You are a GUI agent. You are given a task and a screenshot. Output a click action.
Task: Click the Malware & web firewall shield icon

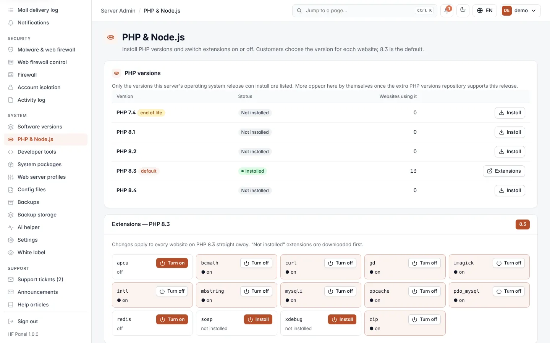coord(11,50)
